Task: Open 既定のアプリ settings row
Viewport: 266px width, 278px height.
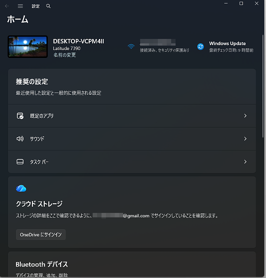Action: point(132,116)
